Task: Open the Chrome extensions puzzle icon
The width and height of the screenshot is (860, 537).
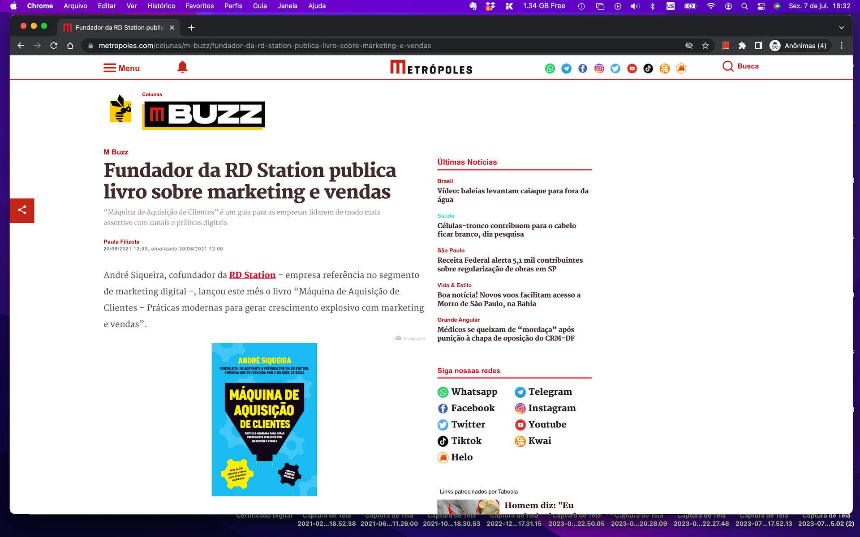Action: [742, 46]
